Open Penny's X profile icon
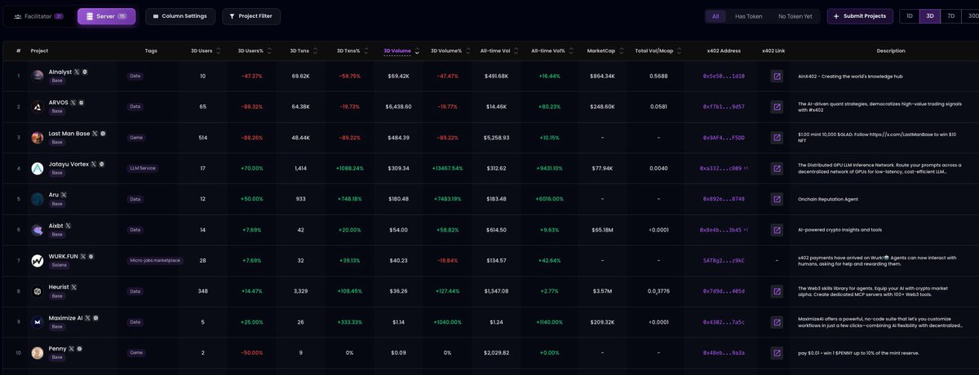The width and height of the screenshot is (979, 375). [70, 348]
